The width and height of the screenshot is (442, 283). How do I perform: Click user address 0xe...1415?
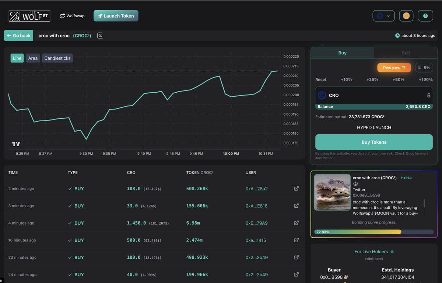point(256,240)
